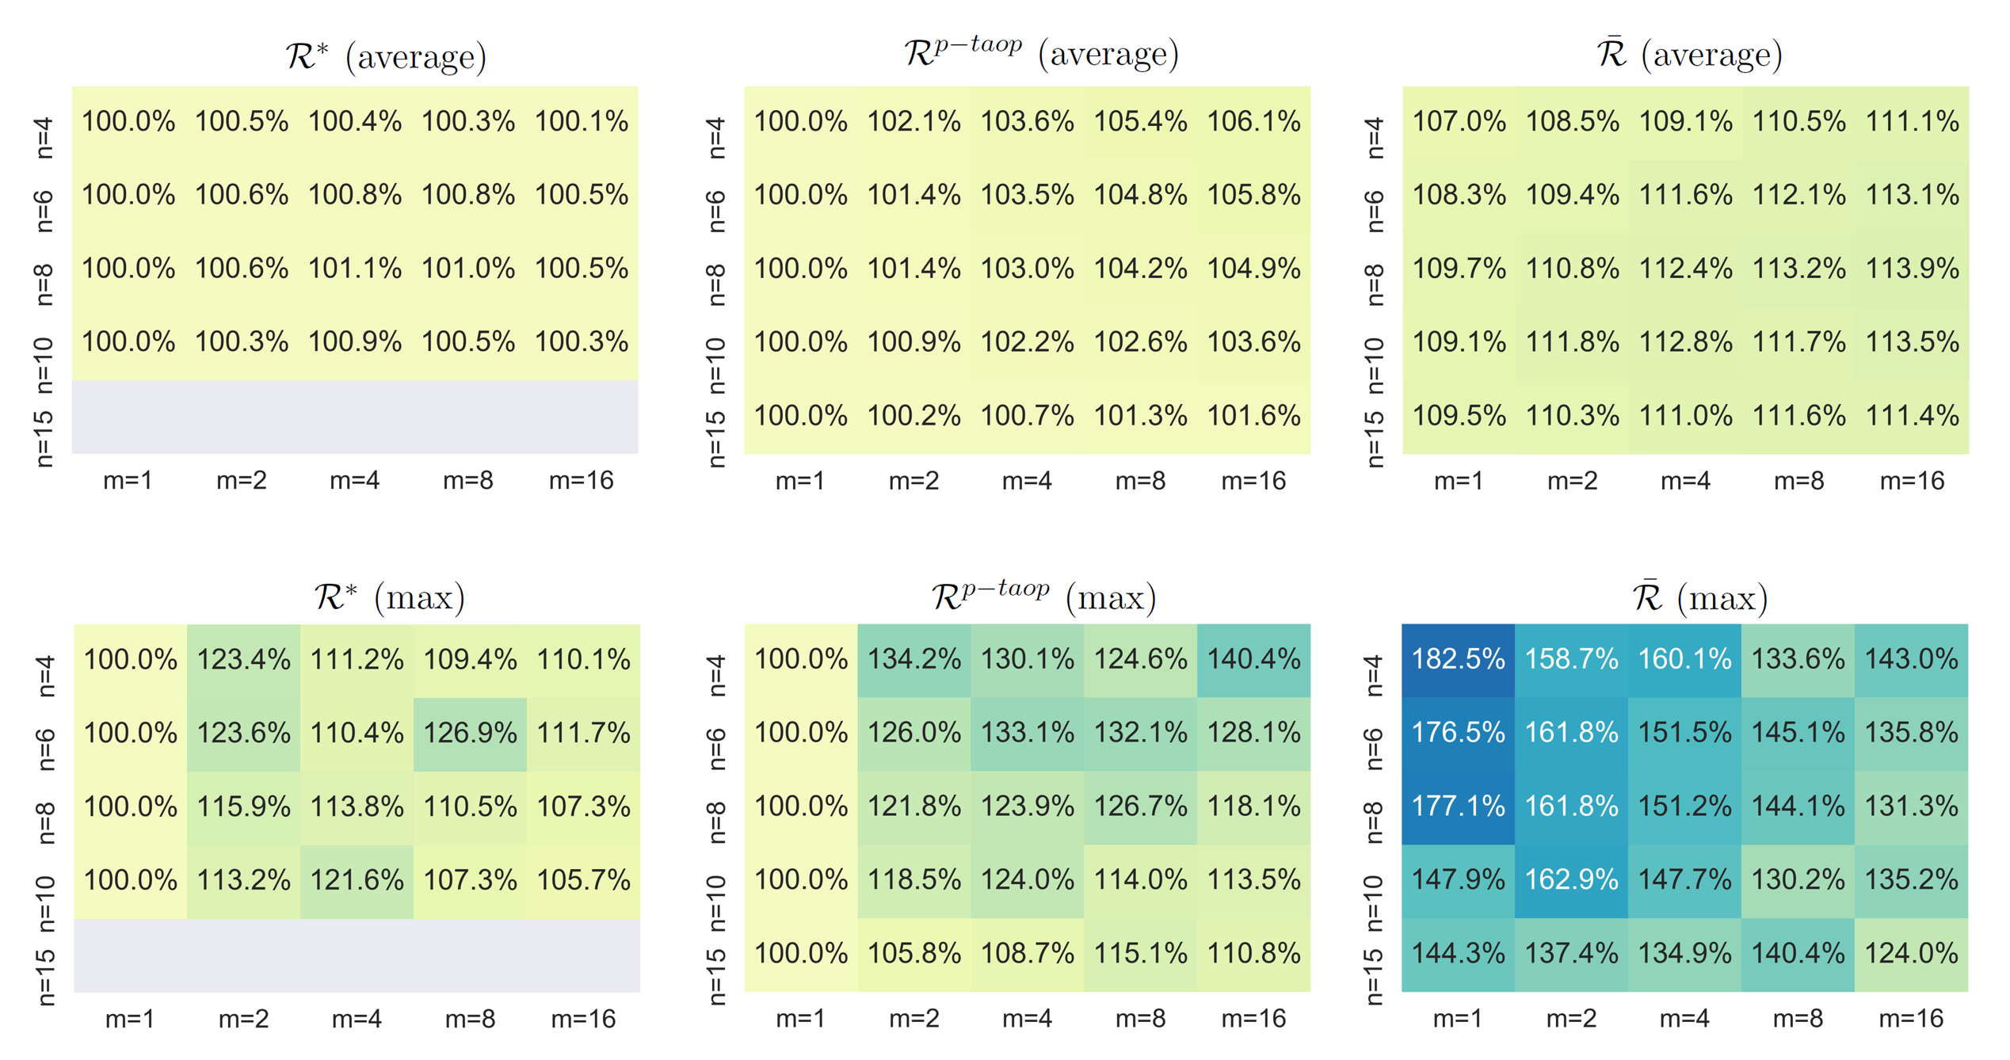Image resolution: width=2010 pixels, height=1060 pixels.
Task: Click the R* (average) chart title
Action: 386,57
